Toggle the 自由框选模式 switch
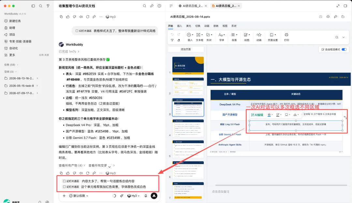The height and width of the screenshot is (203, 352). (344, 49)
